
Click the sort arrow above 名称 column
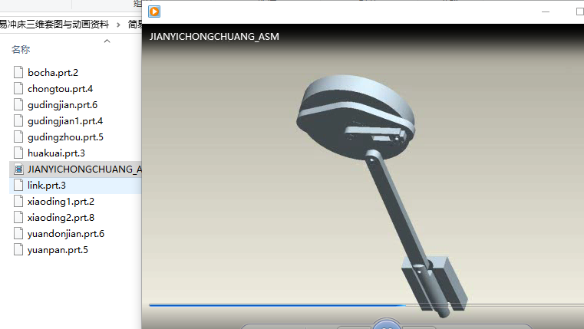107,41
